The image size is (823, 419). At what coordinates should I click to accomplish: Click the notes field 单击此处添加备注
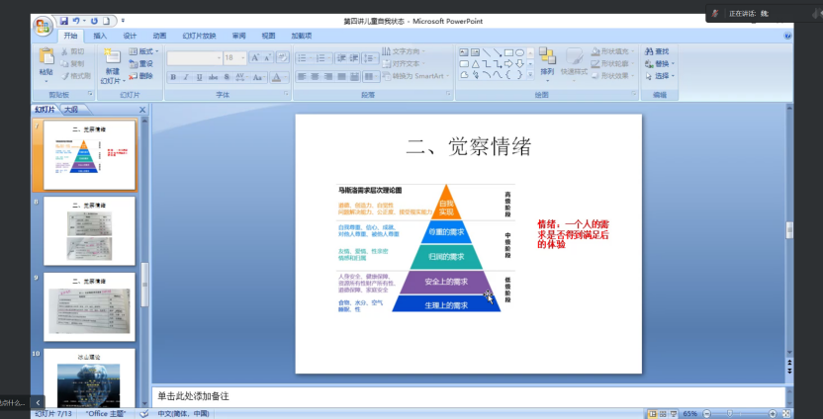(396, 396)
